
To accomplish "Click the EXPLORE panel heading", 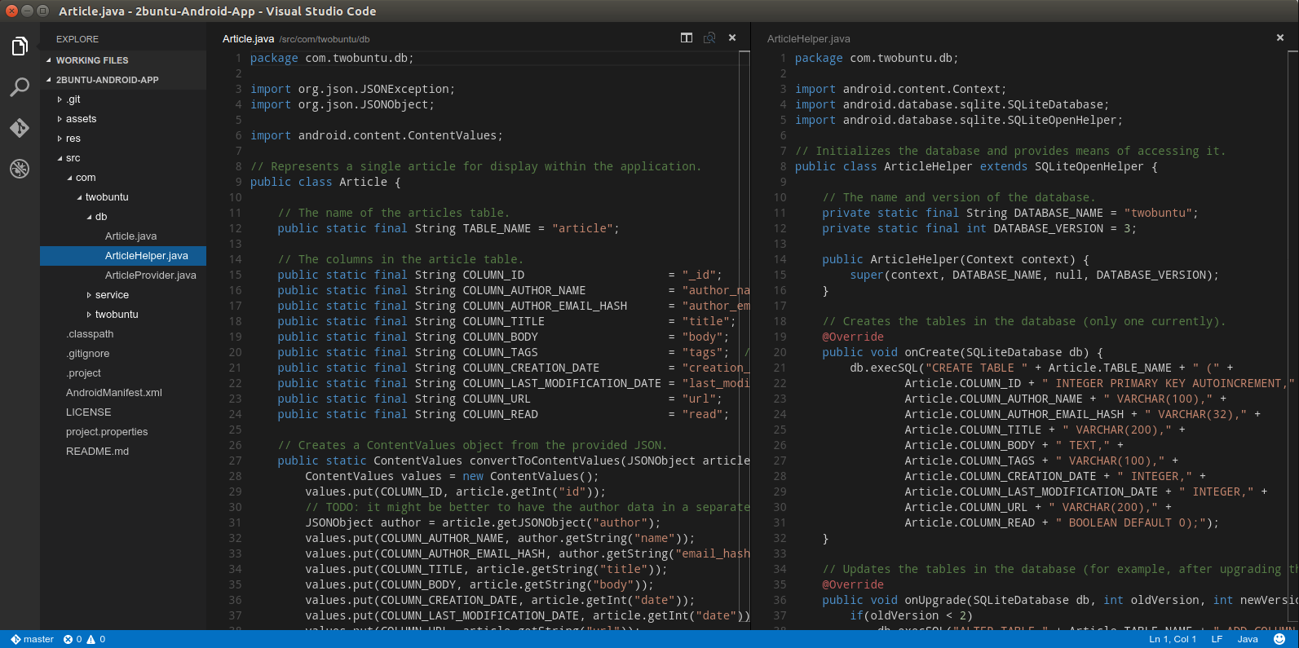I will [x=77, y=39].
